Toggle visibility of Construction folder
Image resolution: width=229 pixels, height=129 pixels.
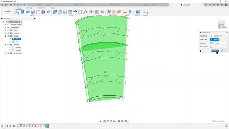click(x=8, y=53)
